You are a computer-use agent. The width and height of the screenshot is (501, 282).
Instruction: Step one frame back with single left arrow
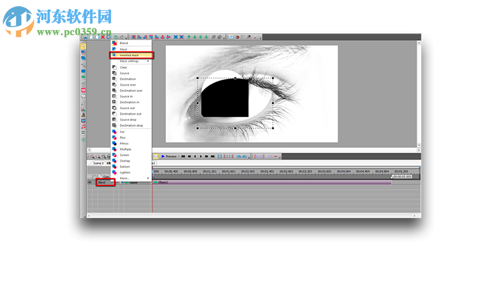[x=195, y=157]
